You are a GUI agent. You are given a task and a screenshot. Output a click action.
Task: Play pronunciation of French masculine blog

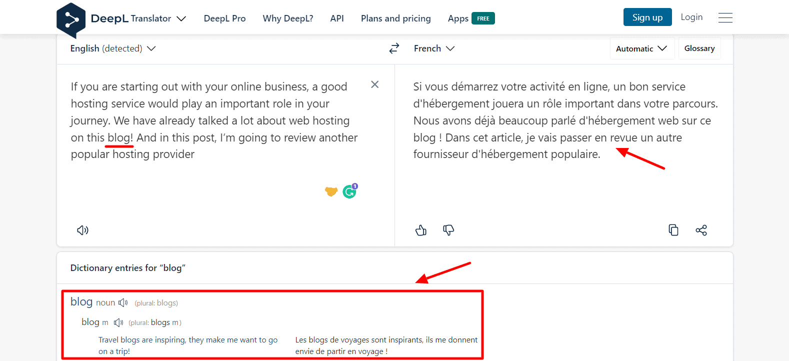pyautogui.click(x=118, y=322)
